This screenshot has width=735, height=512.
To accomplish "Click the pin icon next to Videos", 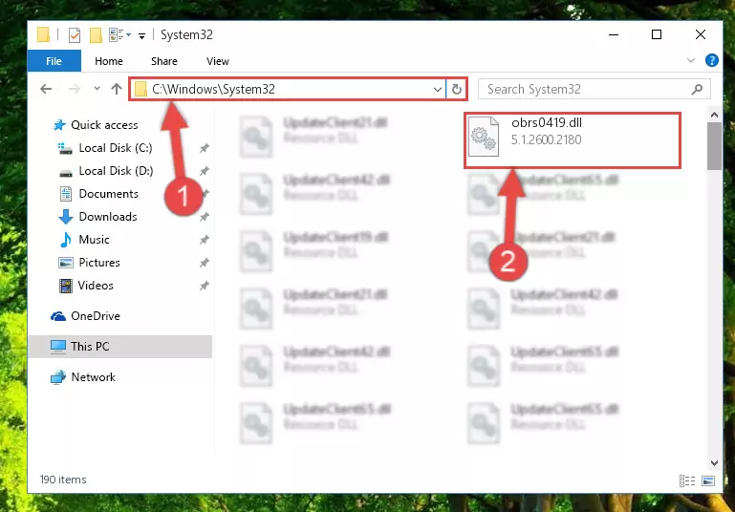I will [204, 286].
